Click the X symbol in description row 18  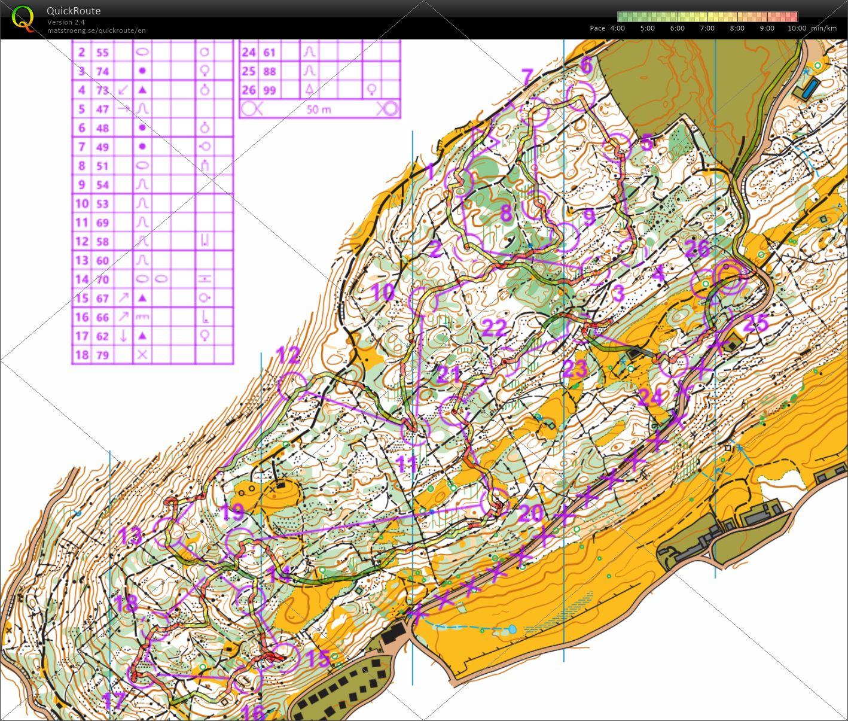pos(142,355)
